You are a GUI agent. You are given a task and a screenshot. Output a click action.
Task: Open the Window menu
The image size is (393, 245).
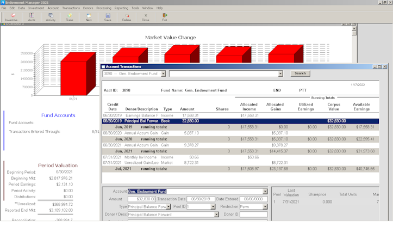tap(148, 8)
